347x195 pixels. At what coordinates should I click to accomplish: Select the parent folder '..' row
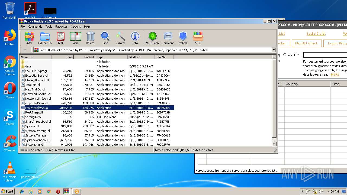[x=97, y=62]
